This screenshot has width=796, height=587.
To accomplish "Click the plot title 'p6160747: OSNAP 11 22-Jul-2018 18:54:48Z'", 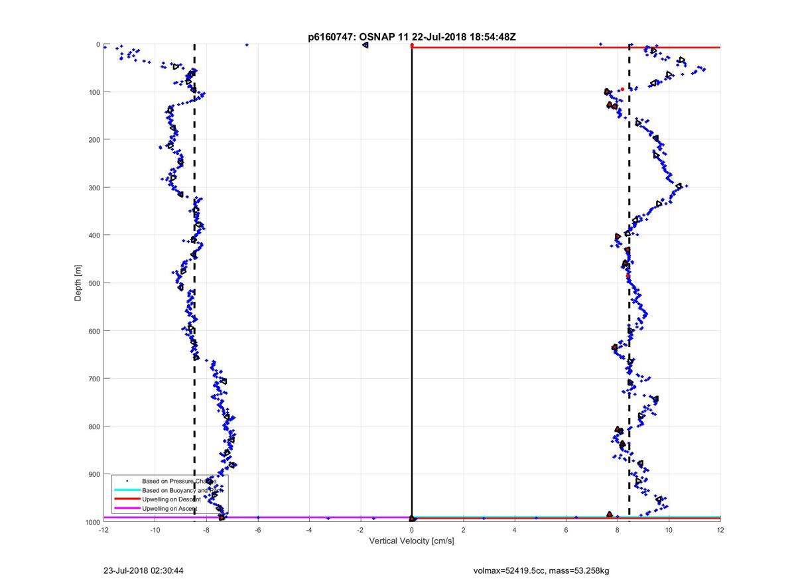I will pos(411,37).
